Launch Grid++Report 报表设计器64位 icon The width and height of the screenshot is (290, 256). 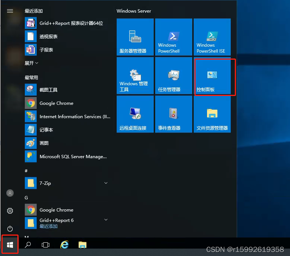[31, 23]
